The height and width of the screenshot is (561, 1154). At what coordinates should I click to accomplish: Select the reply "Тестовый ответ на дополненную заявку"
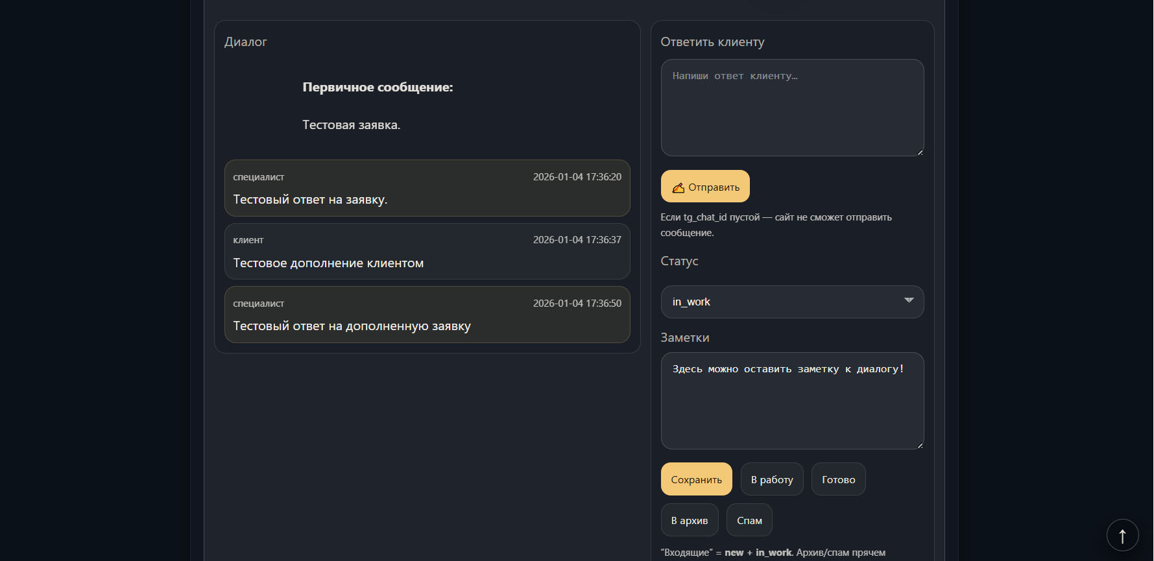[x=352, y=326]
